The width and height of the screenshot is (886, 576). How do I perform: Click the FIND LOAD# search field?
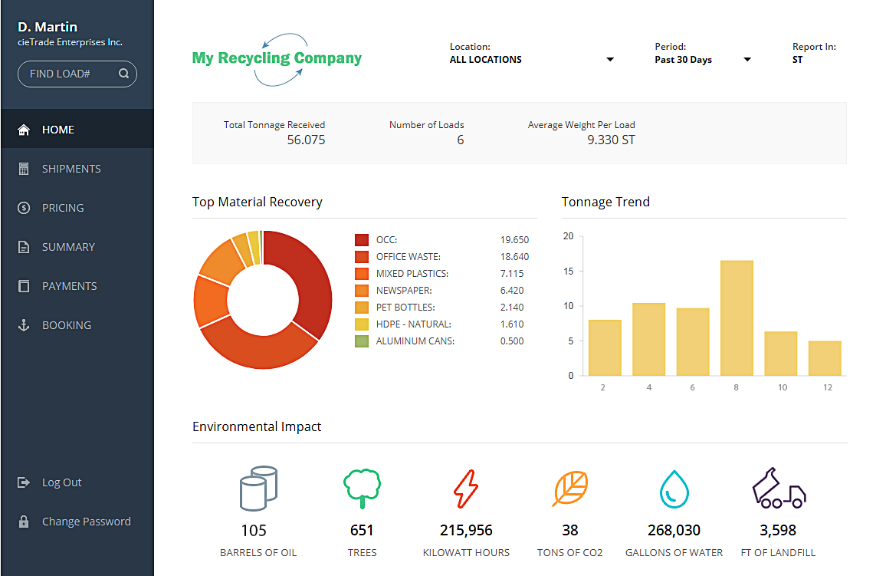77,74
